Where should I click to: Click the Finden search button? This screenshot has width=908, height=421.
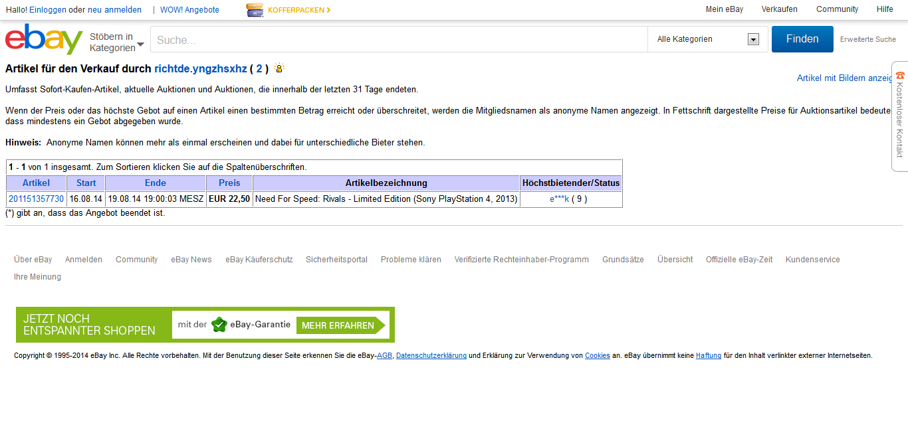pyautogui.click(x=802, y=39)
